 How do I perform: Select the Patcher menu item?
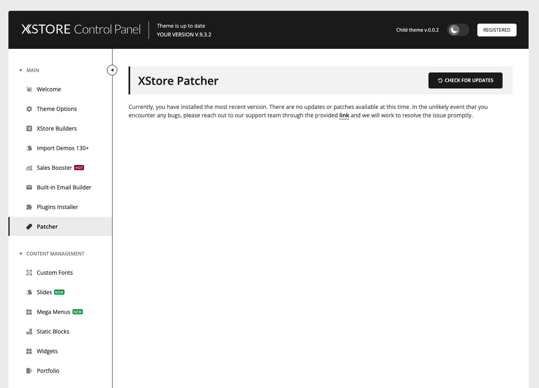coord(60,227)
